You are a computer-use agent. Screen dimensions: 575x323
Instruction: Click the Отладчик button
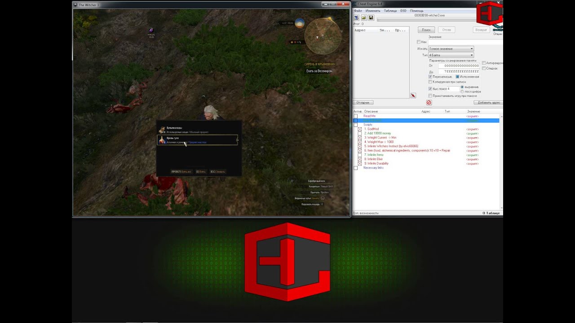[363, 103]
